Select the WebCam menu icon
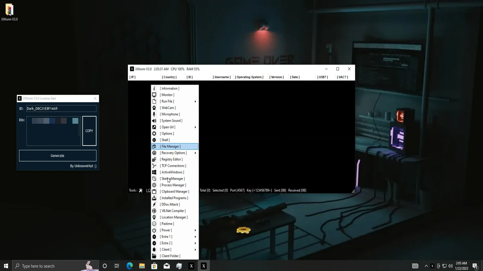 154,108
